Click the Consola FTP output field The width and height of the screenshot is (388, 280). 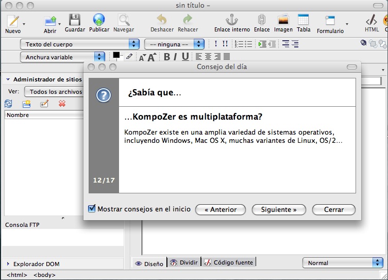click(62, 237)
